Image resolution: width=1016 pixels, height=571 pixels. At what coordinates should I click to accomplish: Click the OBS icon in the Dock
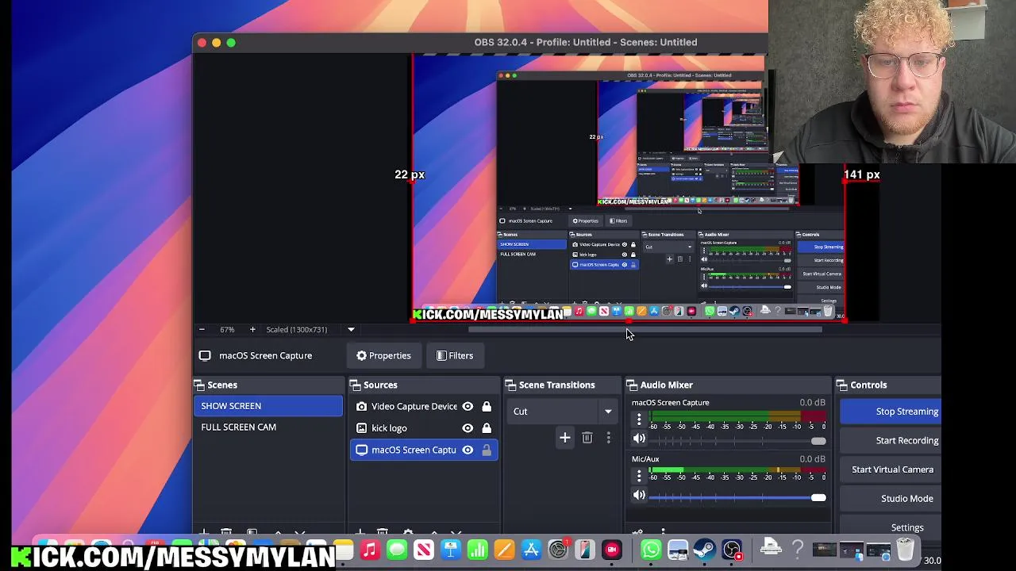(x=732, y=550)
